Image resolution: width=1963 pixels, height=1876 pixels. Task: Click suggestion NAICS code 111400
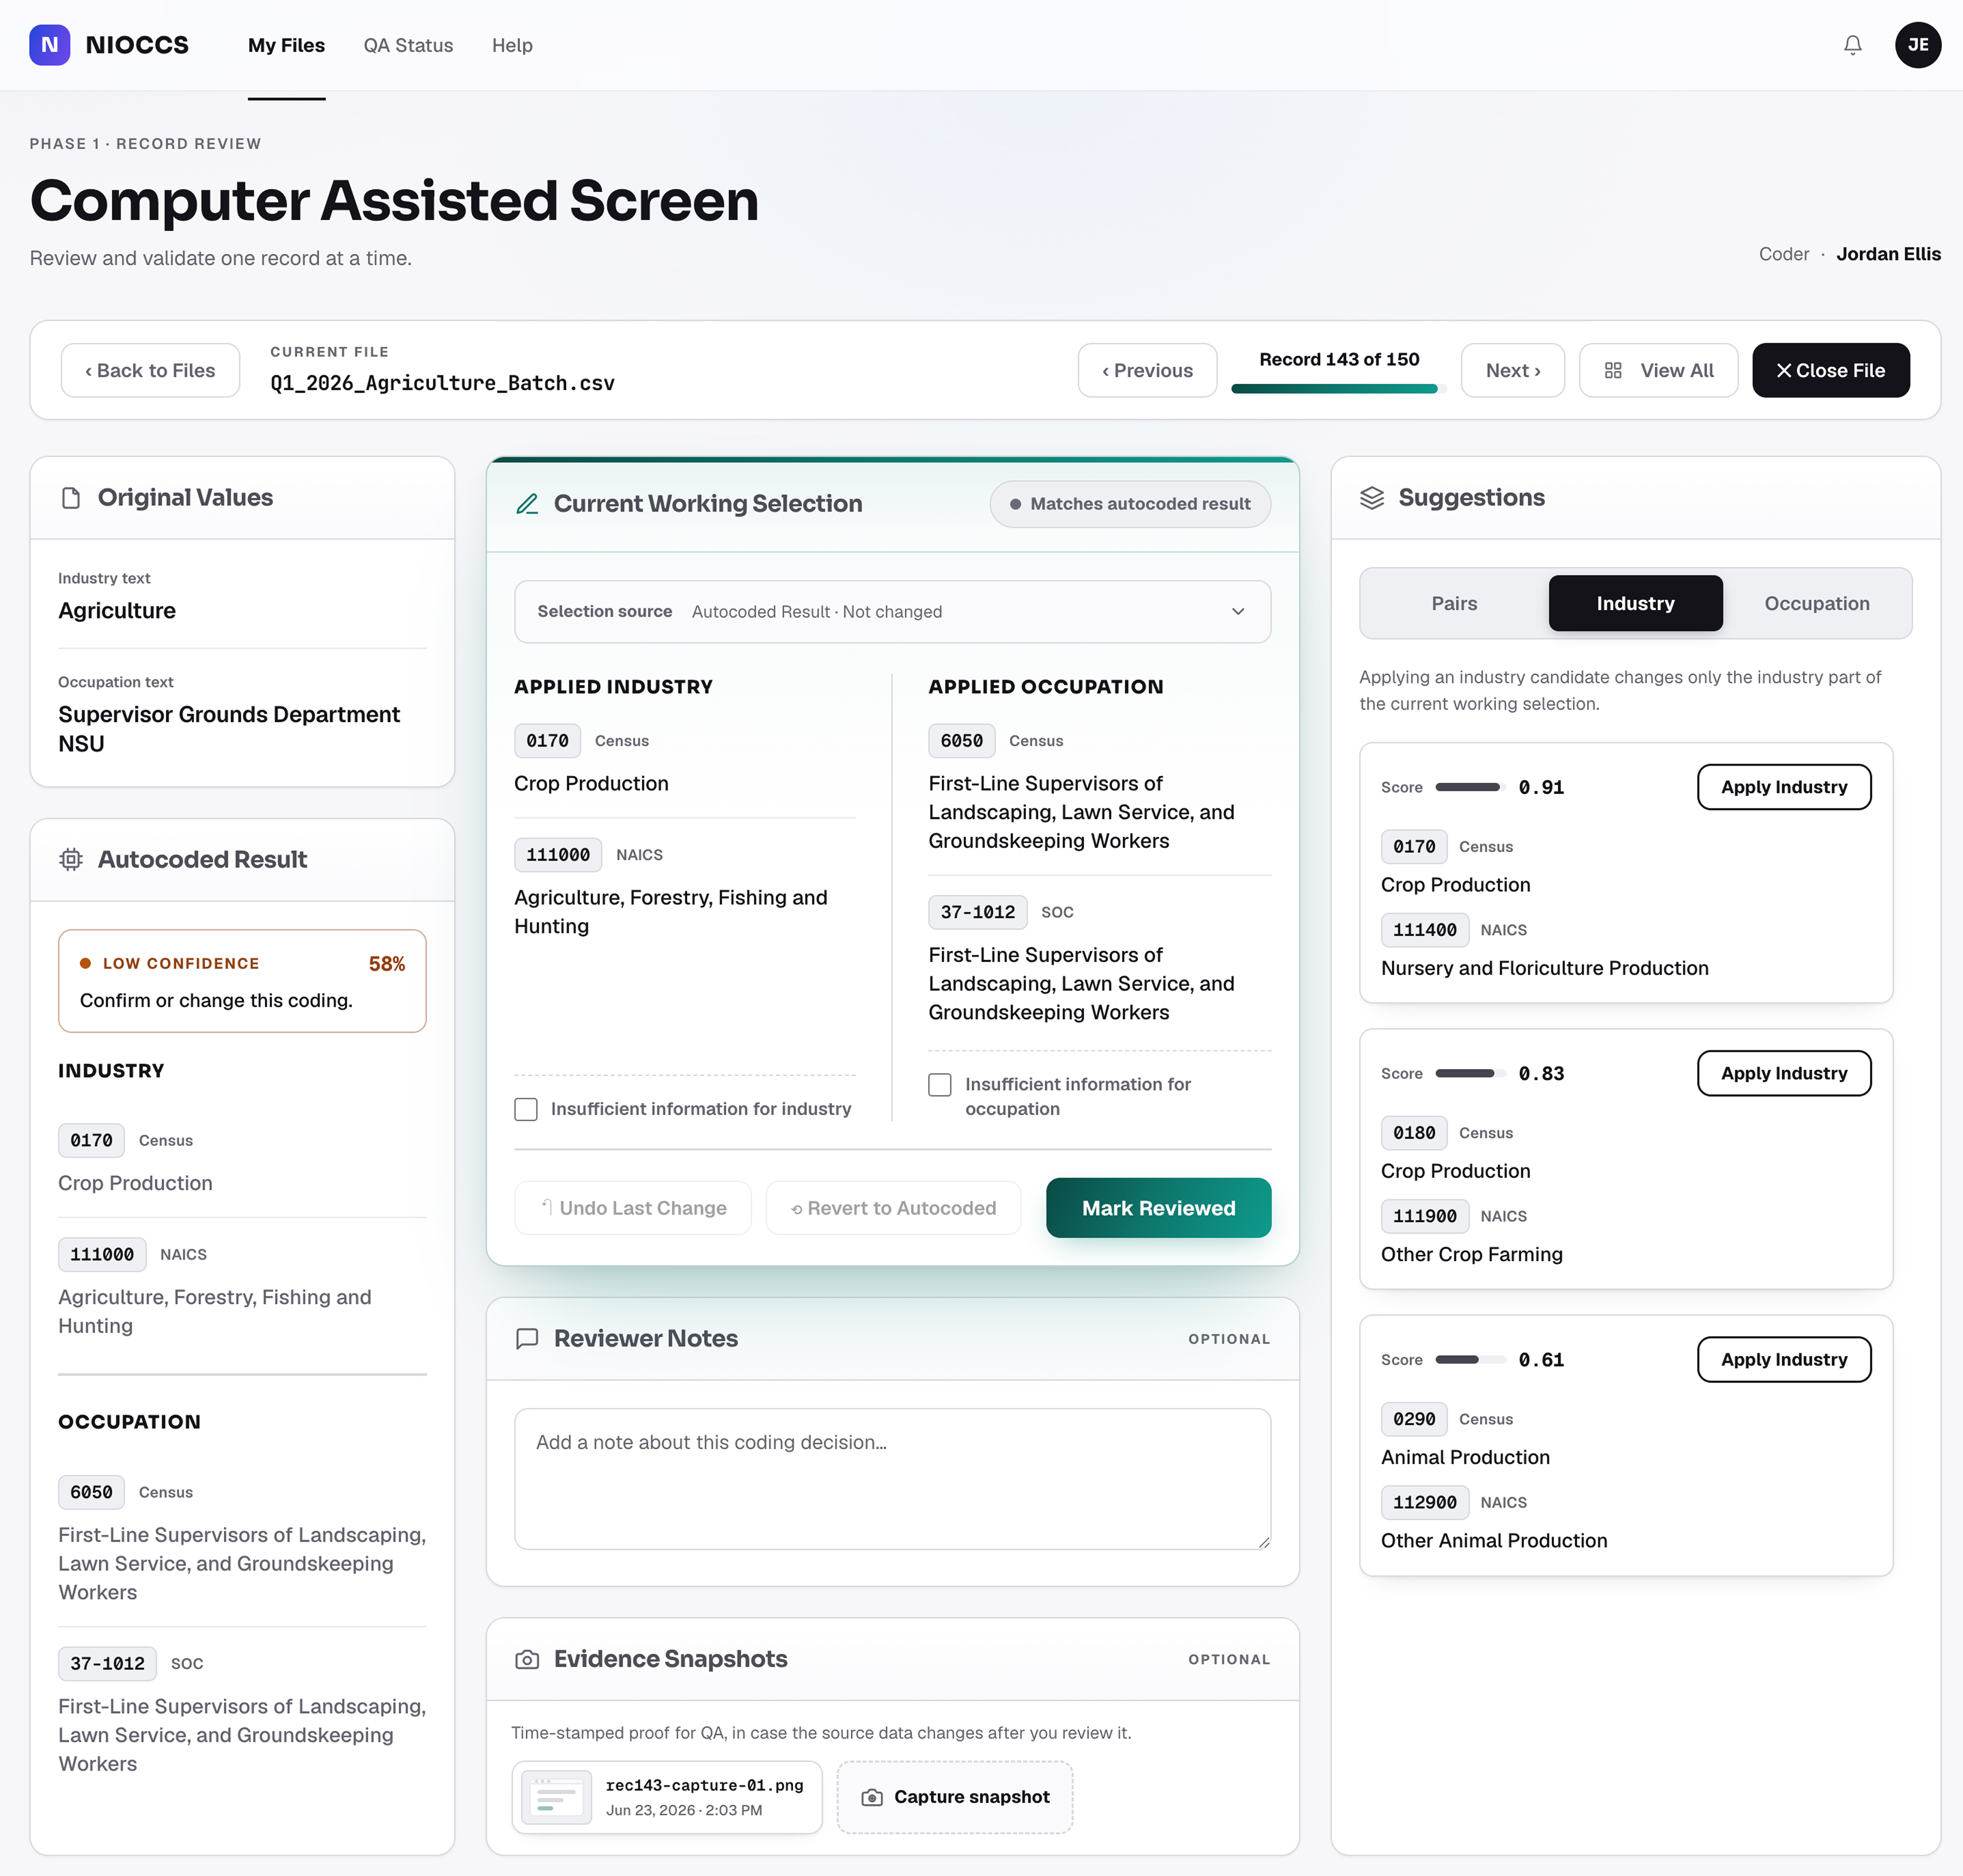pyautogui.click(x=1424, y=930)
